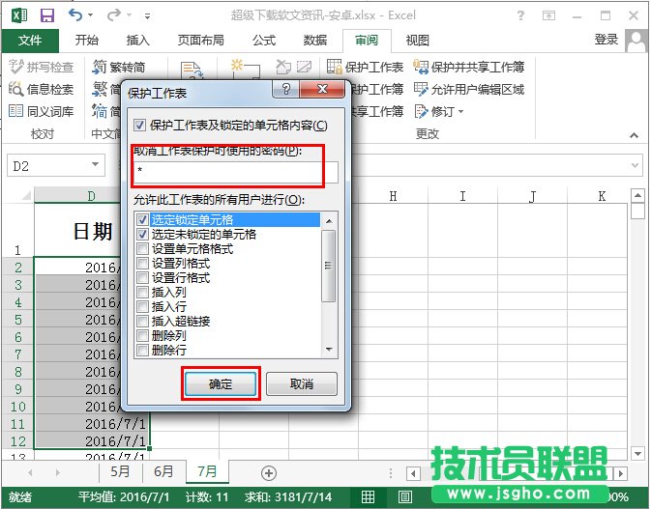Image resolution: width=651 pixels, height=509 pixels.
Task: Click the 同义词库 thesaurus icon
Action: (x=16, y=111)
